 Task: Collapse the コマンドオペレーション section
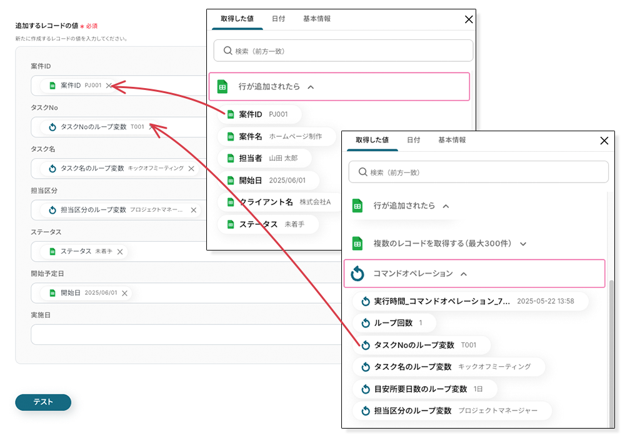[x=464, y=274]
